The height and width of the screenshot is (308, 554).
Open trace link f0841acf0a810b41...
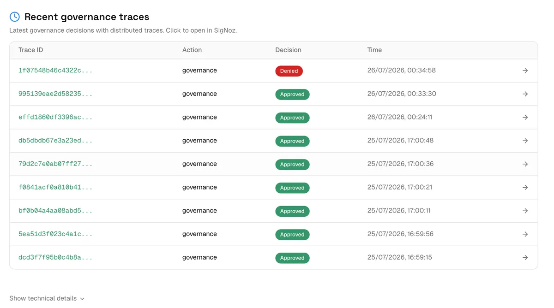(55, 188)
